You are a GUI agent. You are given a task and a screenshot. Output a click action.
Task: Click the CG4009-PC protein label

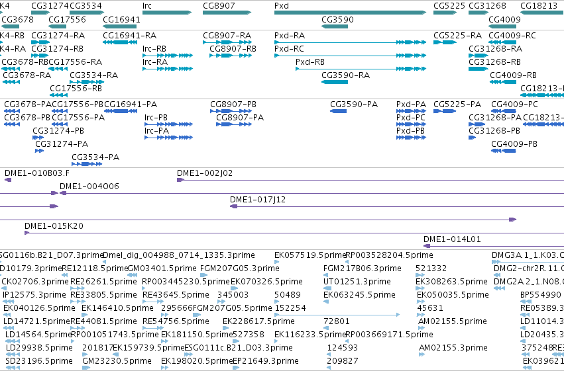515,104
